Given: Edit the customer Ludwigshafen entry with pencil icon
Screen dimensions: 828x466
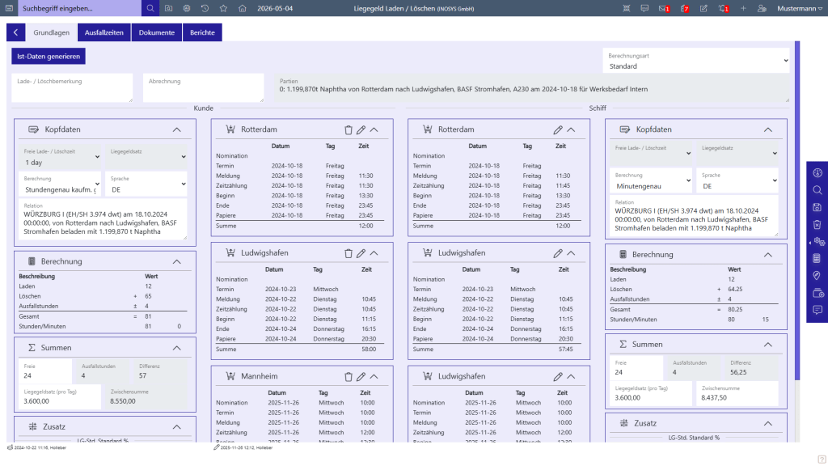Looking at the screenshot, I should click(x=361, y=253).
